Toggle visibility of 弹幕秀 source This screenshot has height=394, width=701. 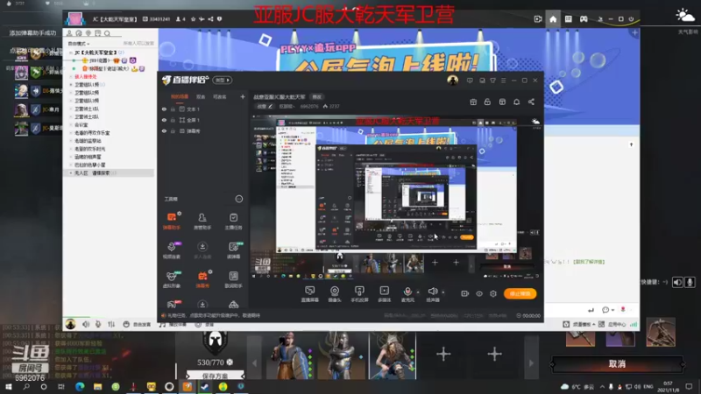[x=164, y=131]
